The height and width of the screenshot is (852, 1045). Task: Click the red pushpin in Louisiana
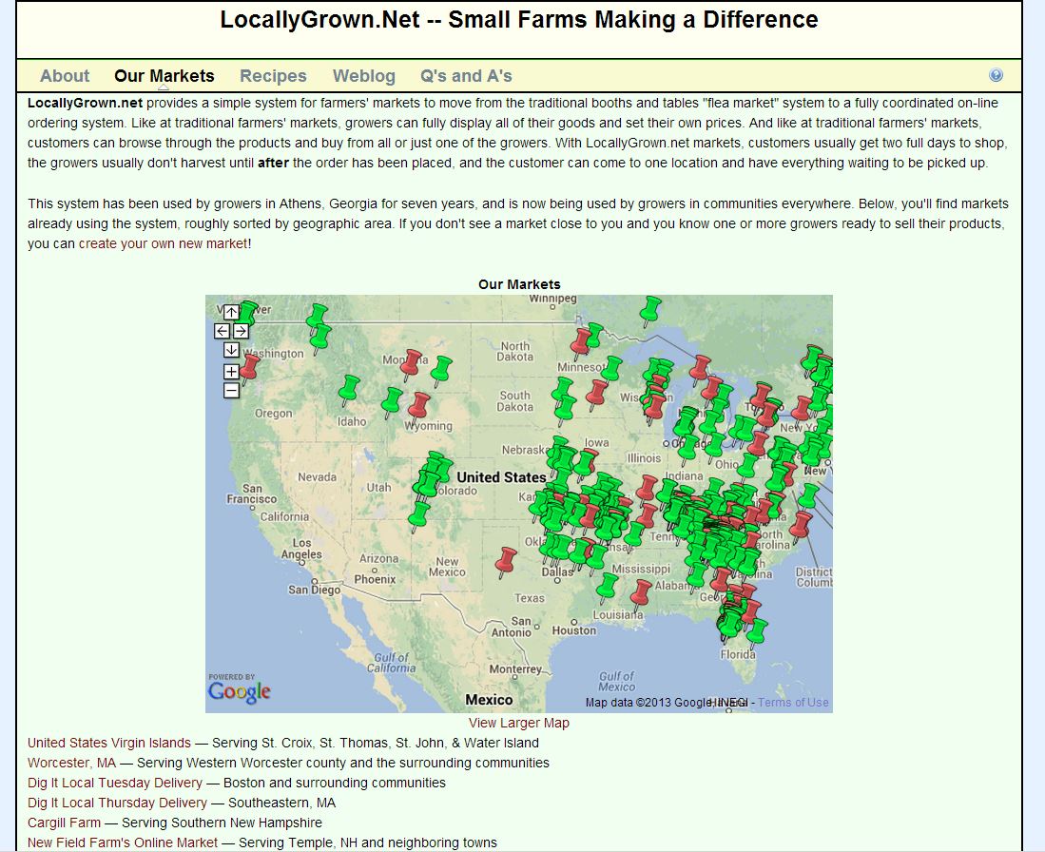(641, 594)
